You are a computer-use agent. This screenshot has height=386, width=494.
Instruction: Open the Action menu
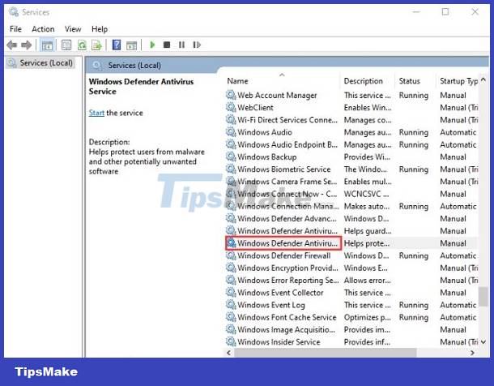(43, 29)
